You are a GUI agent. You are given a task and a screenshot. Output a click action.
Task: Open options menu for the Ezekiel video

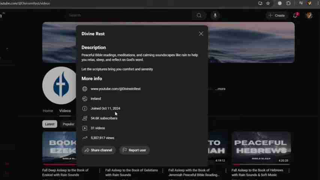pos(100,171)
